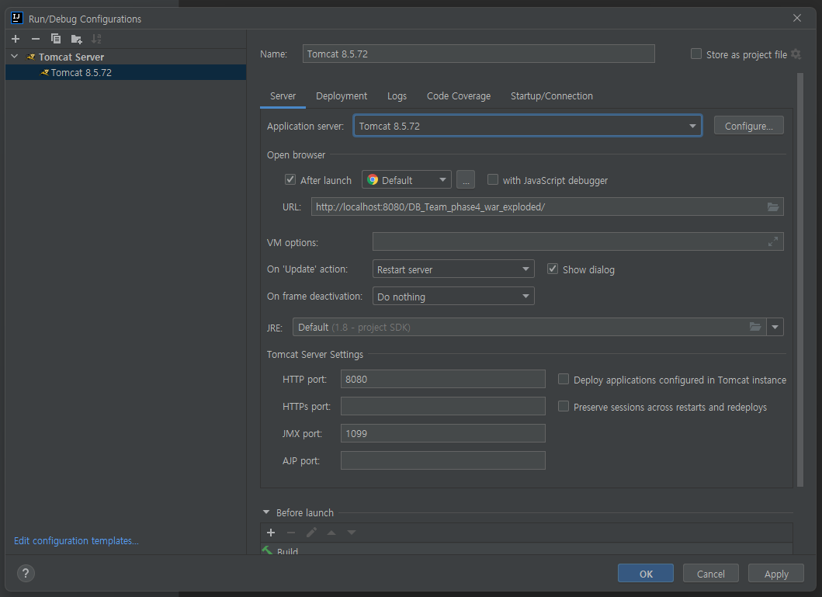Move the Before launch task up
This screenshot has width=822, height=597.
pos(331,533)
